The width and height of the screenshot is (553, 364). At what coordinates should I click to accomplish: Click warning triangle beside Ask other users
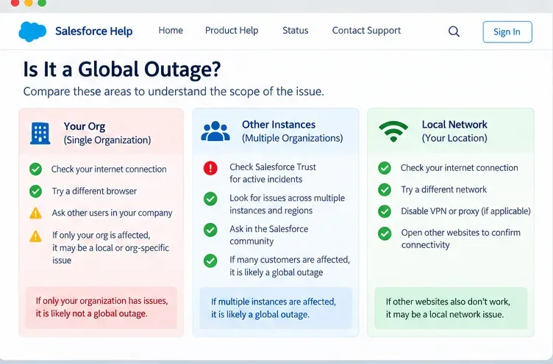coord(35,213)
